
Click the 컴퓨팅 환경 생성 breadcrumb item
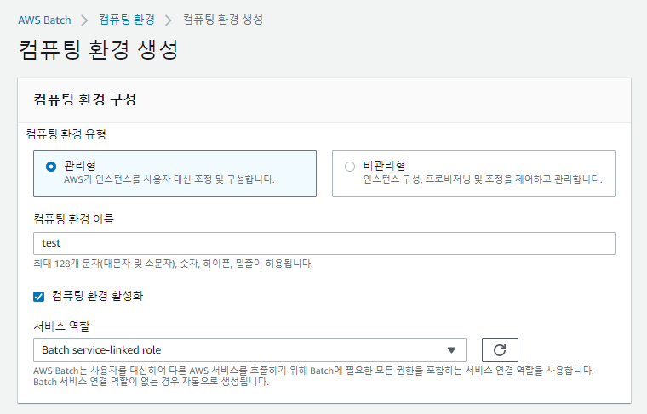tap(223, 19)
